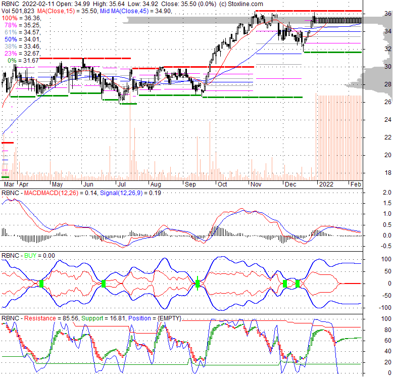This screenshot has width=393, height=377.
Task: Click the Dec month axis label
Action: (290, 184)
